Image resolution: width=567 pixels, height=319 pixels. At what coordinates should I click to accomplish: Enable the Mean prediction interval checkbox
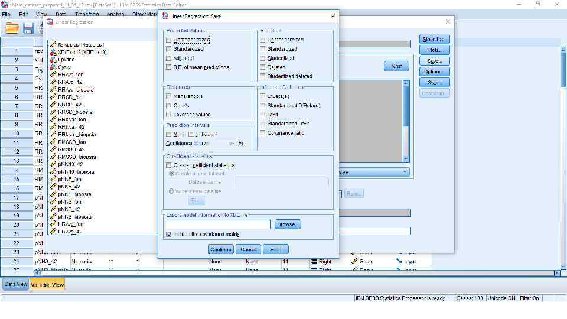pos(168,135)
